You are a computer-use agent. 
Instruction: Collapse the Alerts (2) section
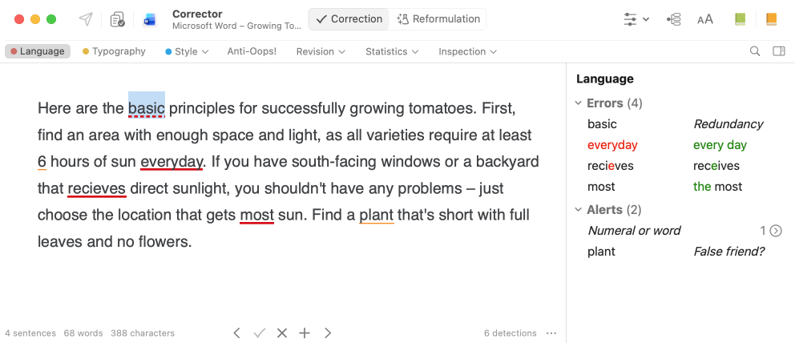[579, 210]
